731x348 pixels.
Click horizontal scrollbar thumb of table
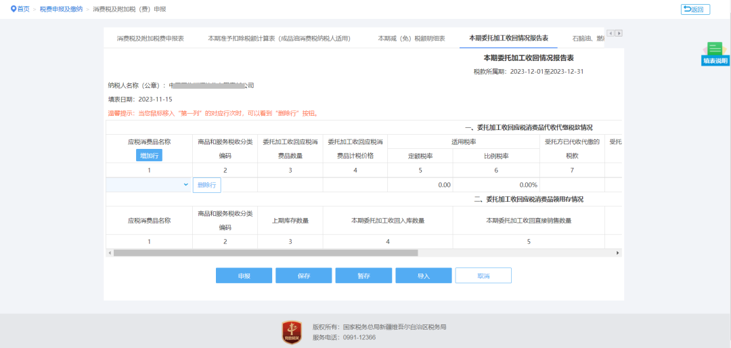pyautogui.click(x=266, y=253)
